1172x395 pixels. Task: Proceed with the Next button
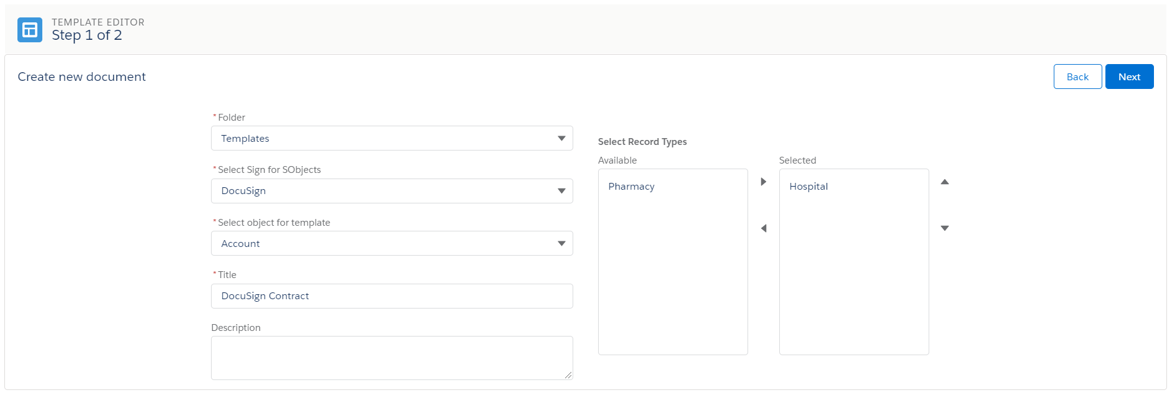1128,77
